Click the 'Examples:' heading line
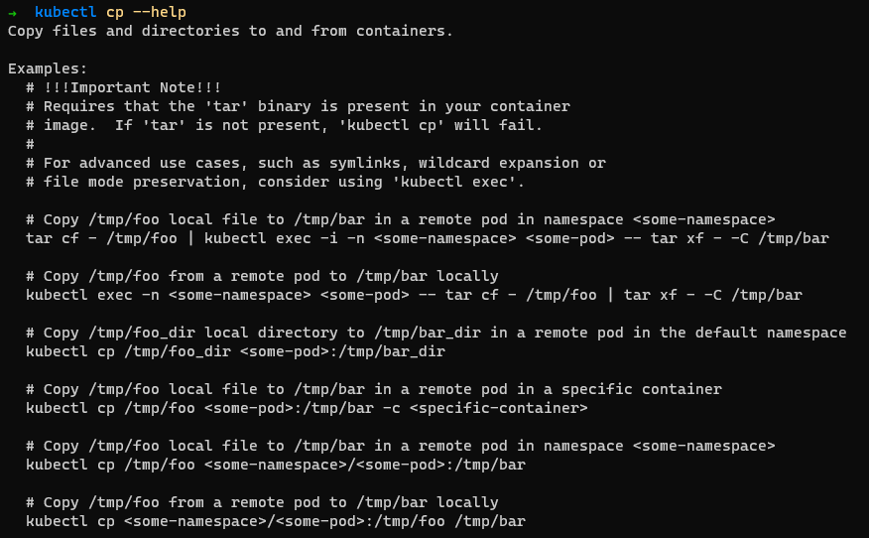 click(48, 68)
